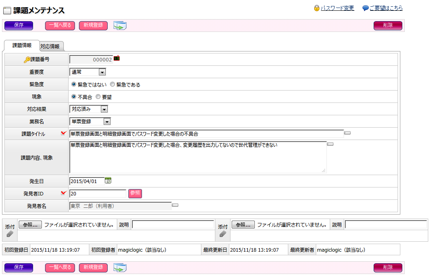Select the 課題情報 tab

[x=22, y=45]
